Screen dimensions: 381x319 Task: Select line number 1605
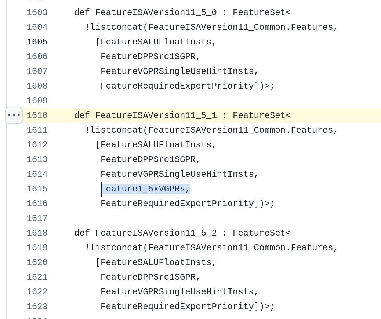[37, 42]
